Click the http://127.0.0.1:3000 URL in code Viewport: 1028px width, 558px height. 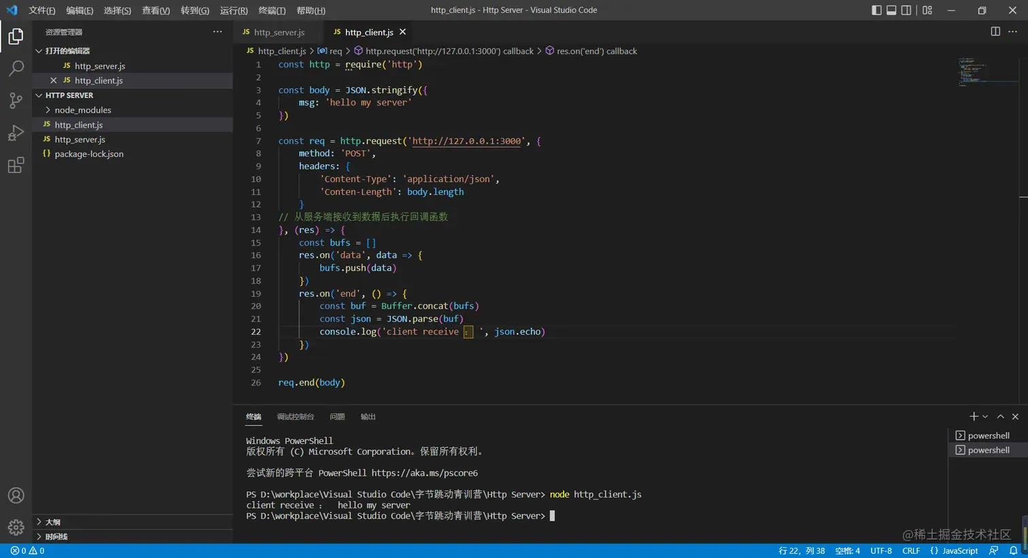[466, 141]
